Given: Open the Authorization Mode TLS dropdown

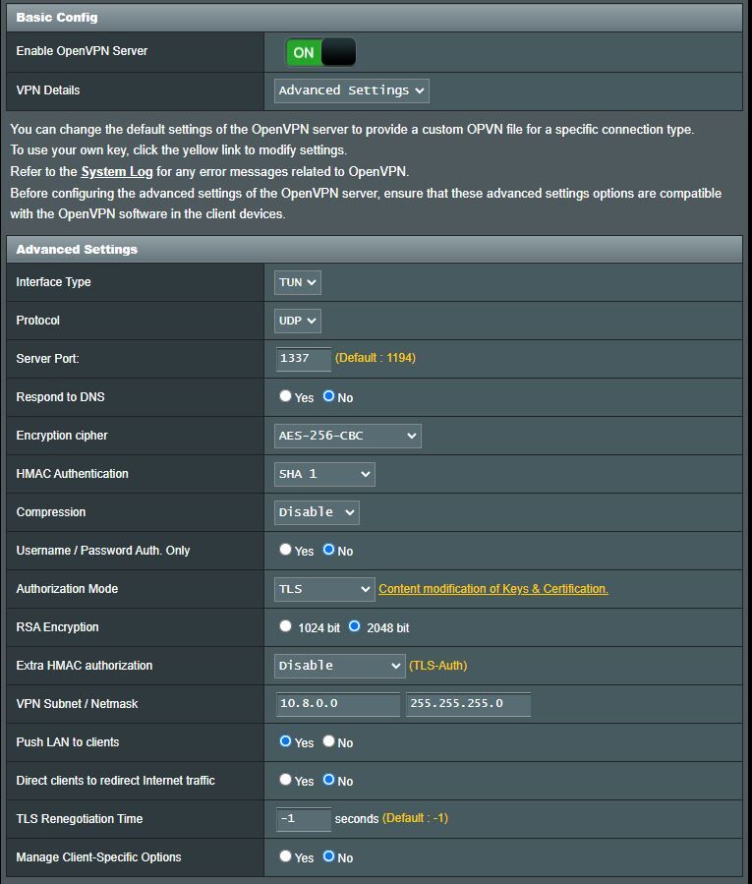Looking at the screenshot, I should click(x=324, y=589).
